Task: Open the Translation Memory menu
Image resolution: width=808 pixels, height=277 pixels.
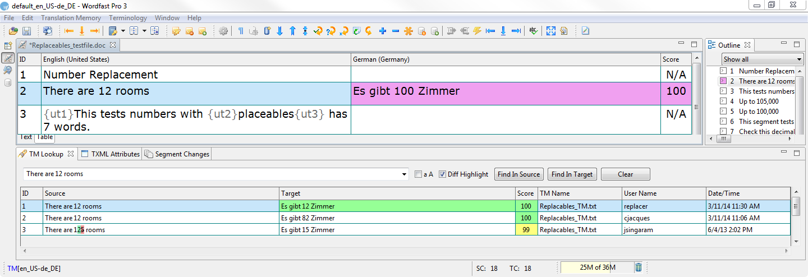Action: (x=71, y=18)
